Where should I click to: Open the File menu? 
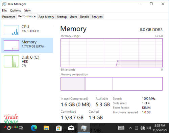pyautogui.click(x=4, y=11)
